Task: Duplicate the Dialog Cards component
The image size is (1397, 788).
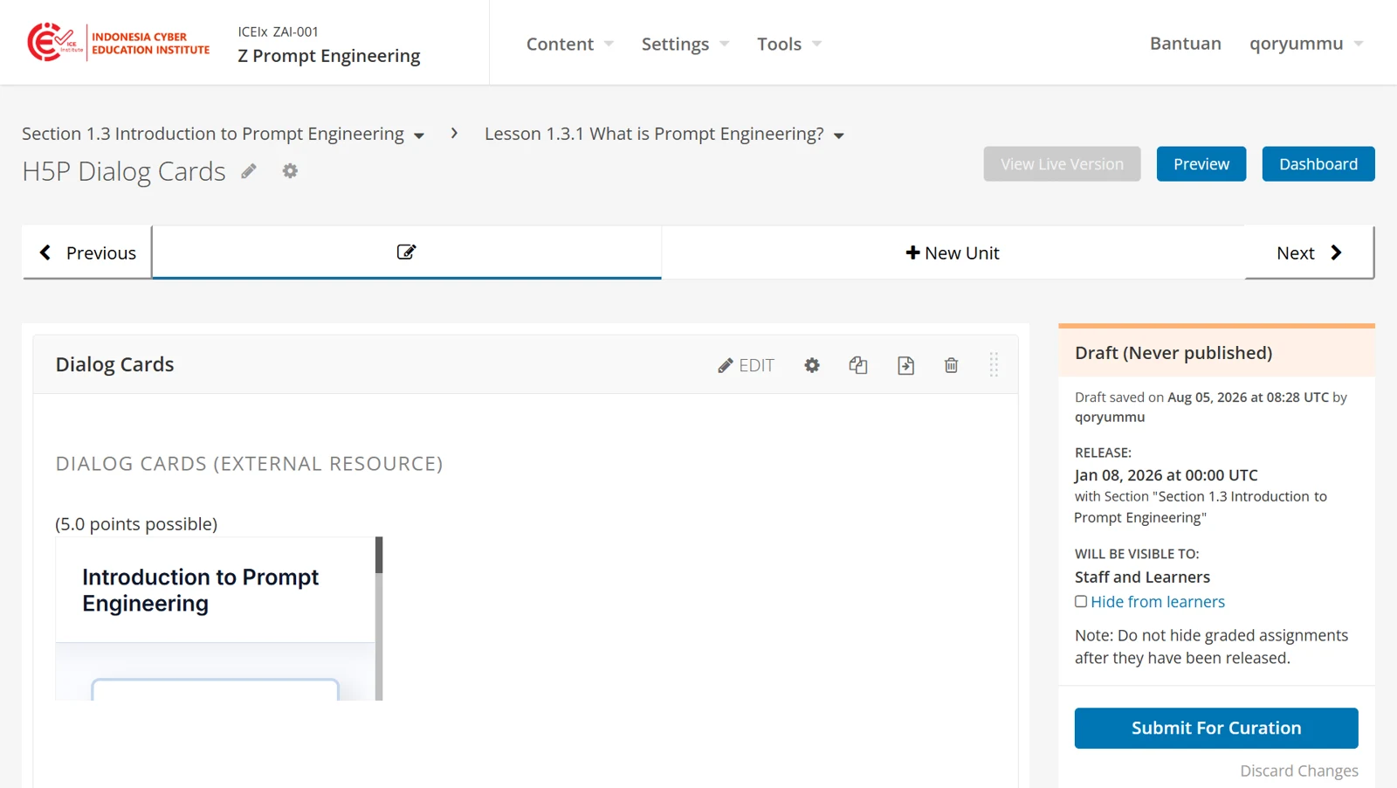Action: [858, 365]
